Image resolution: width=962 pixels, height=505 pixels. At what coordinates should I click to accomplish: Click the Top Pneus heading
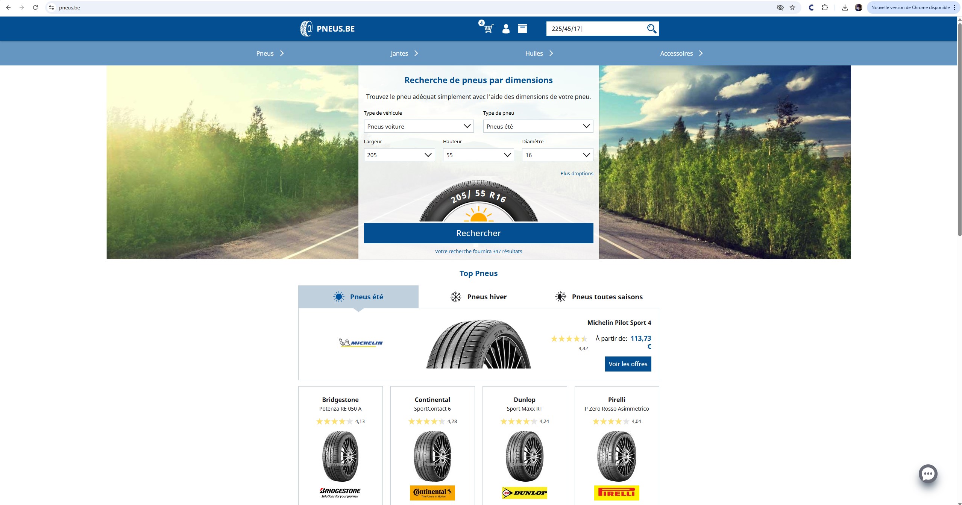tap(478, 273)
